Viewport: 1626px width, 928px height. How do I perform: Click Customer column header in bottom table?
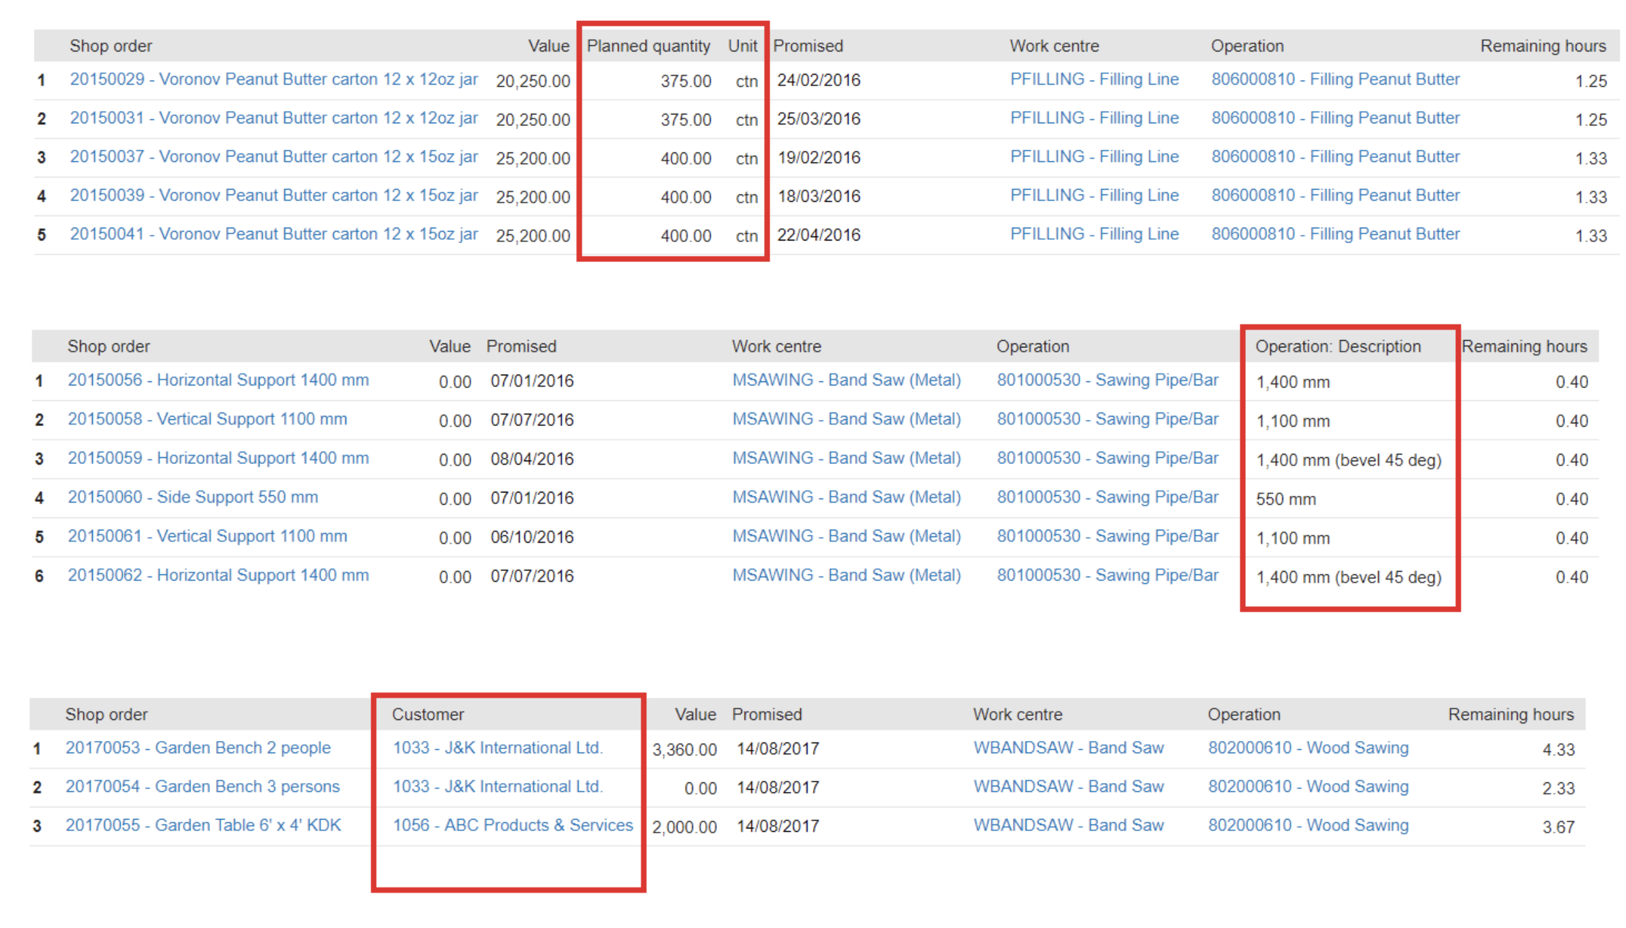[428, 715]
